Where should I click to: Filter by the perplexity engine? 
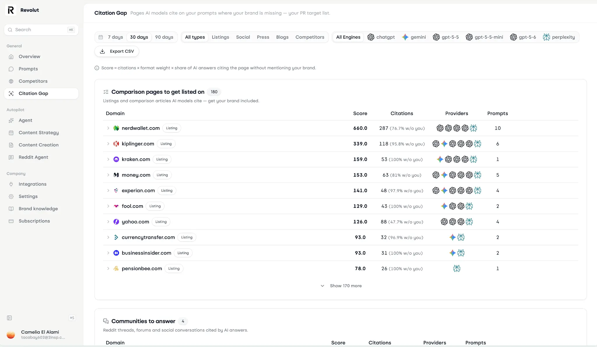pyautogui.click(x=559, y=37)
